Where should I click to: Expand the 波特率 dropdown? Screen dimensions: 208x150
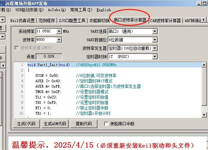click(59, 40)
